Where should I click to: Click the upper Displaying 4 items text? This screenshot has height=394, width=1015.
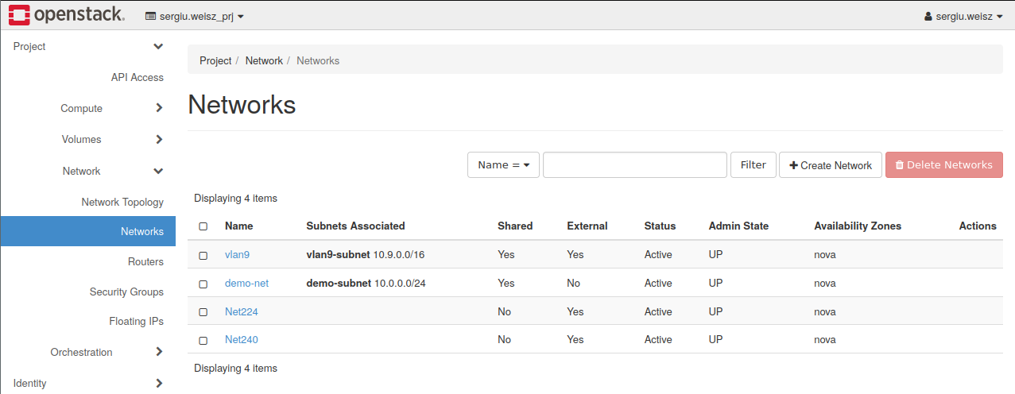(x=235, y=198)
